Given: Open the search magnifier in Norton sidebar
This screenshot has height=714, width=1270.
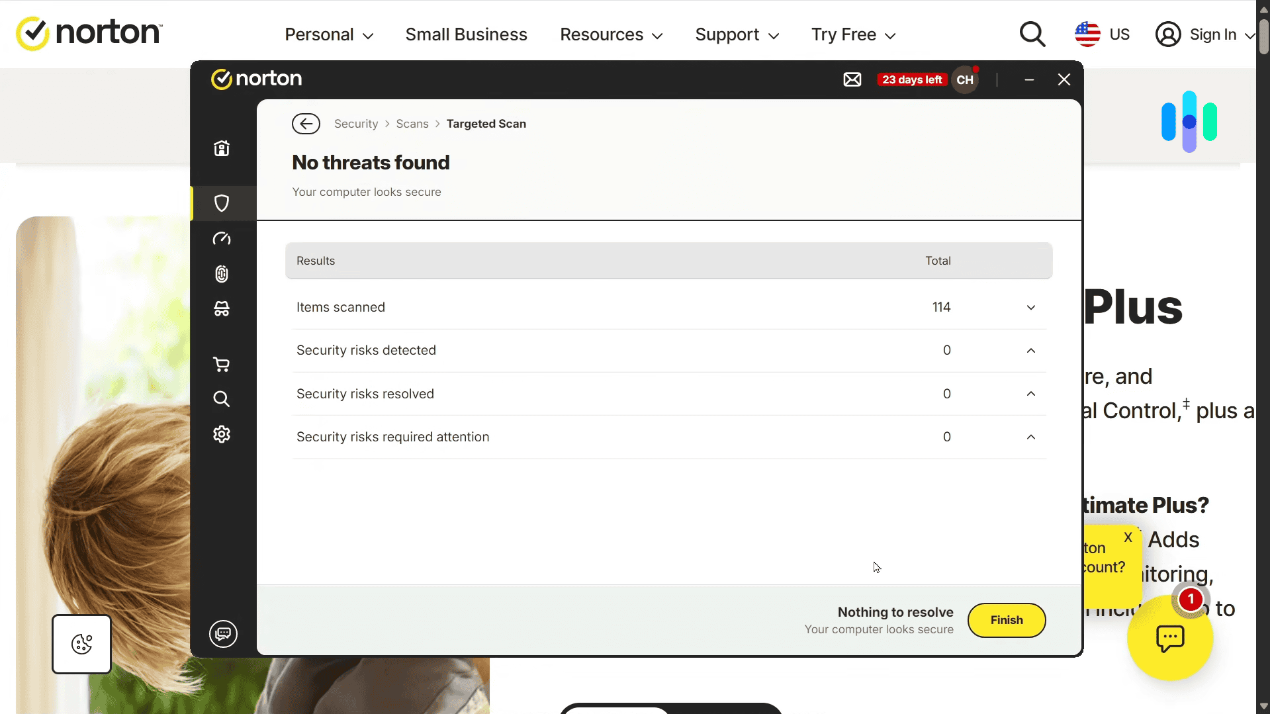Looking at the screenshot, I should (222, 399).
